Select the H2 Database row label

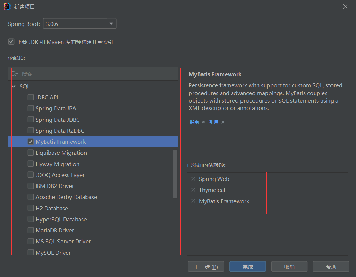pyautogui.click(x=52, y=208)
